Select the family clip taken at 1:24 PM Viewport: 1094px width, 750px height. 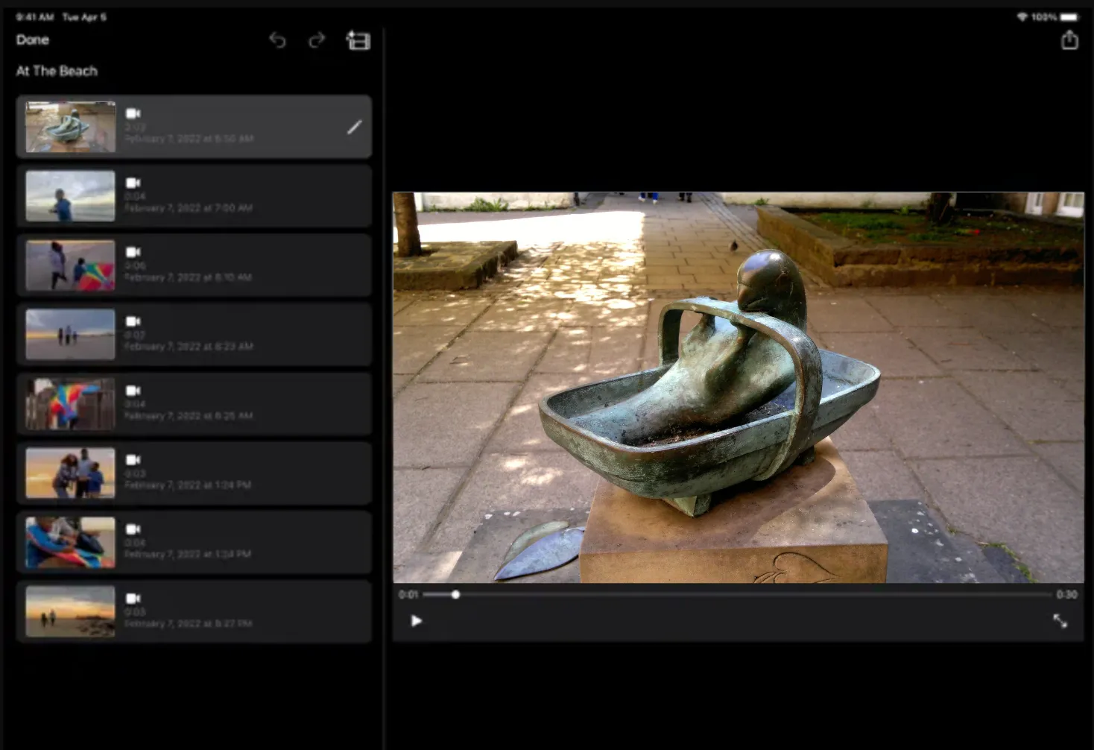click(194, 473)
